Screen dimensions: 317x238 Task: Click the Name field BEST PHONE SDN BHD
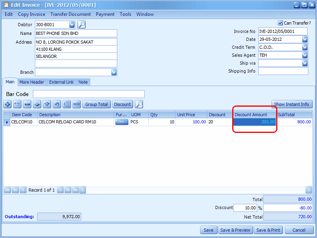tap(76, 33)
